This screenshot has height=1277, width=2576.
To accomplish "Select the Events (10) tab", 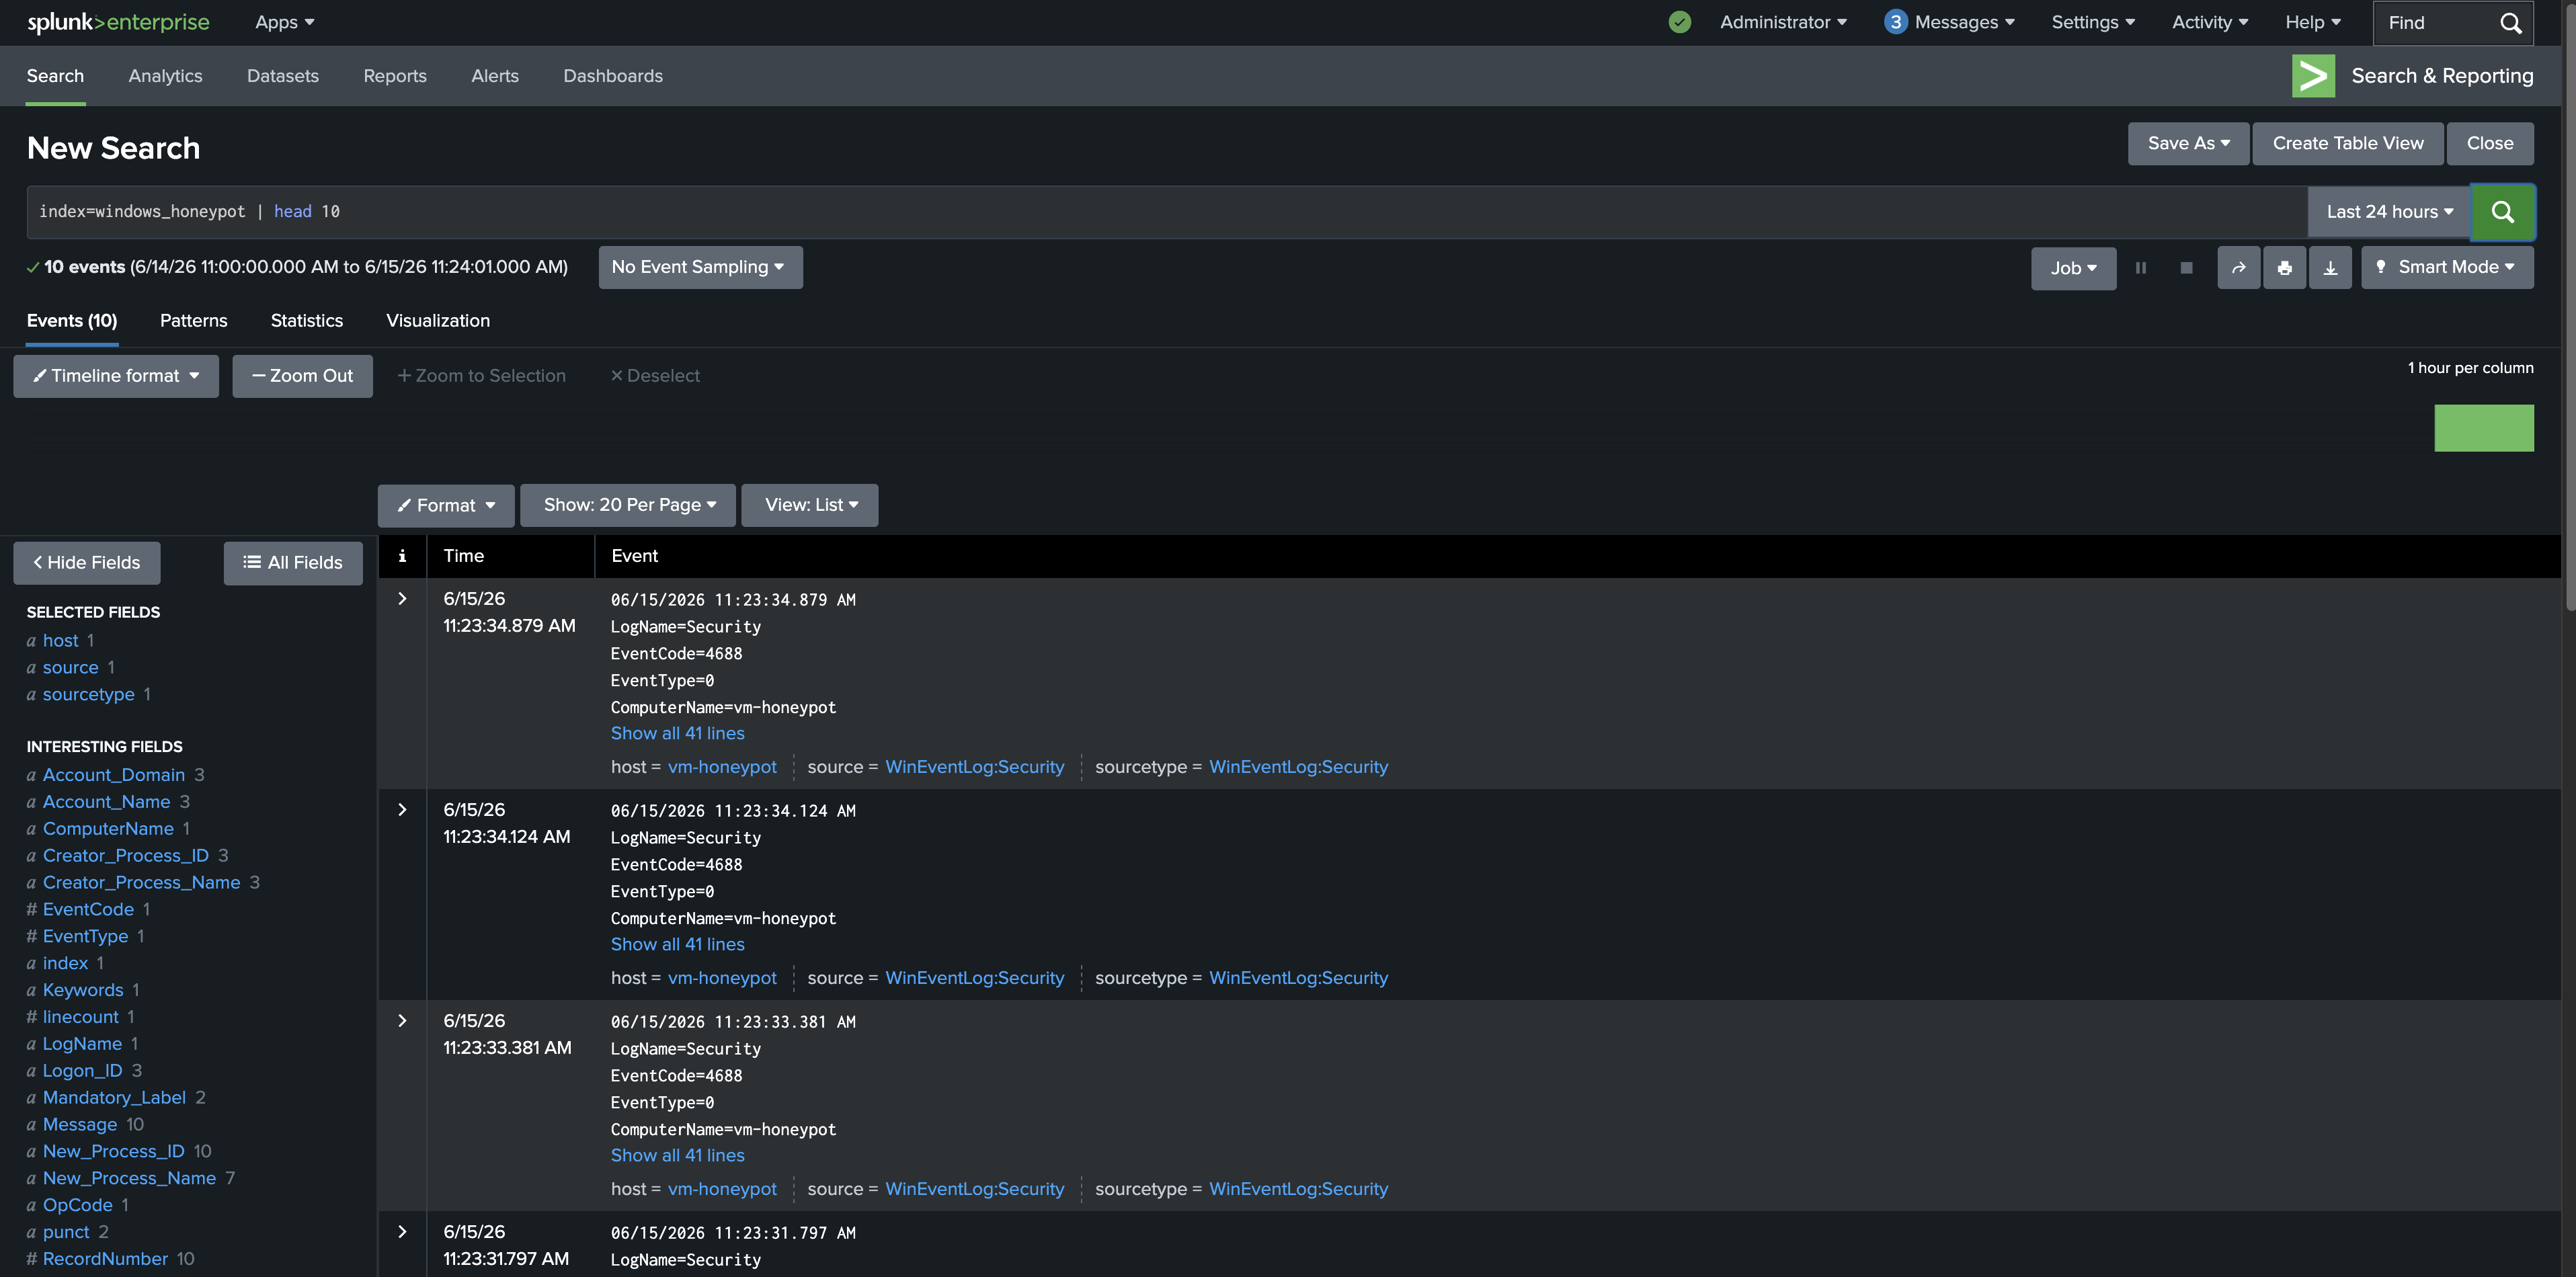I will click(72, 321).
